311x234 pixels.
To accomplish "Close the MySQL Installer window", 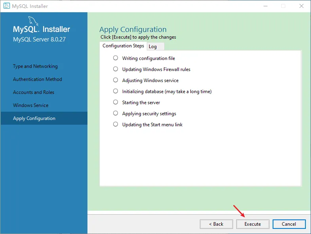I will coord(302,6).
